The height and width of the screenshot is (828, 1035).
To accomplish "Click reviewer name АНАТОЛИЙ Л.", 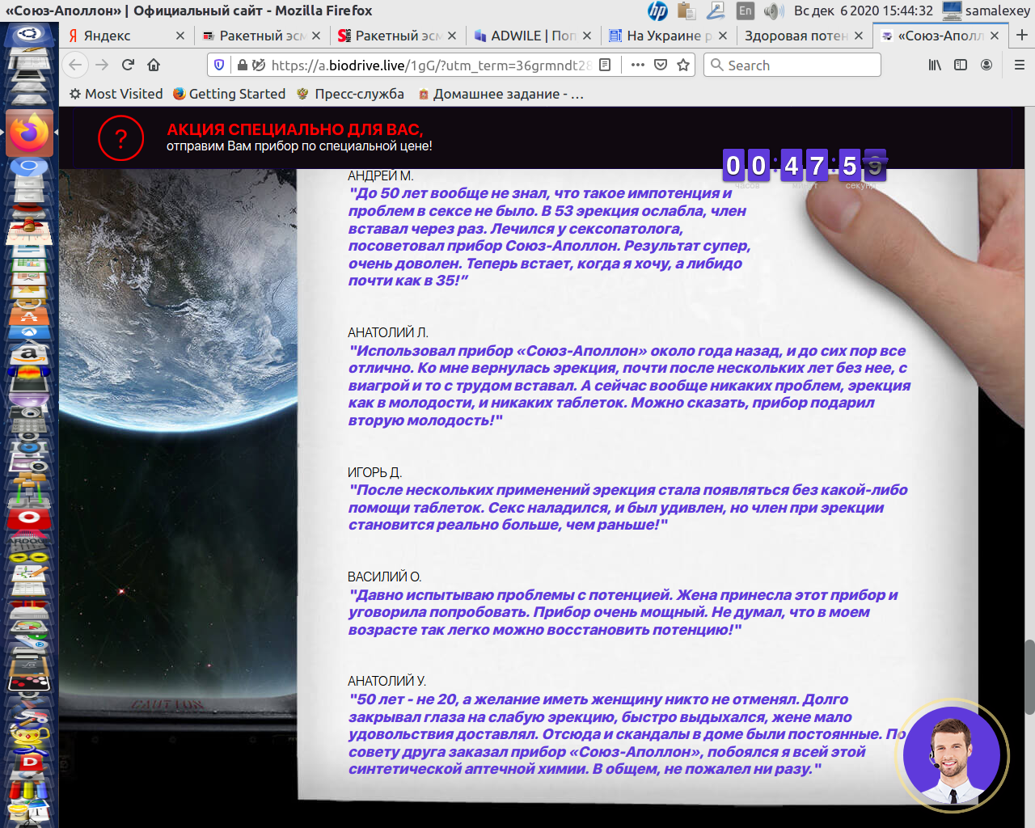I will [x=388, y=332].
